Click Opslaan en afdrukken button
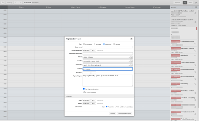This screenshot has height=121, width=199. (124, 114)
